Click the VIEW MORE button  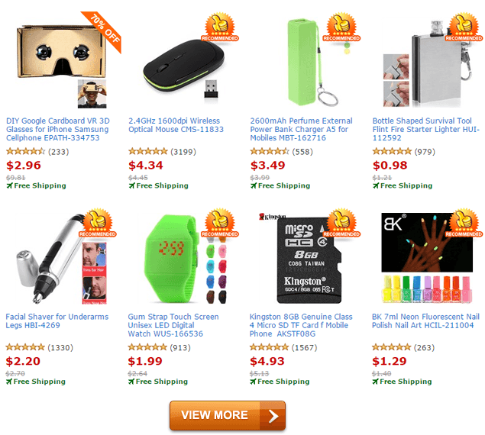coord(228,415)
